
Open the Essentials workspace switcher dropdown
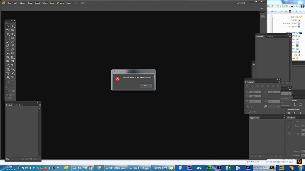tap(242, 3)
